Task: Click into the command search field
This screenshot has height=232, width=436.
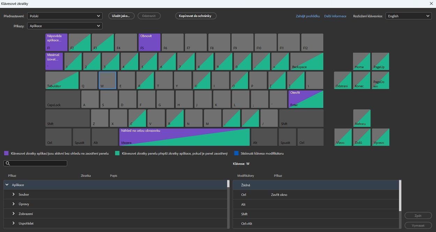Action: (x=35, y=163)
